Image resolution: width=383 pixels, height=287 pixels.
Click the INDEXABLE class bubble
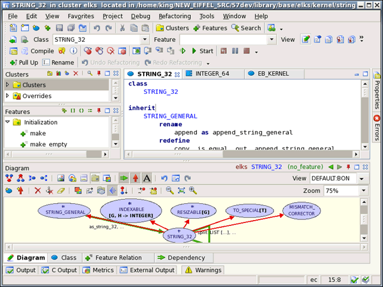[131, 210]
